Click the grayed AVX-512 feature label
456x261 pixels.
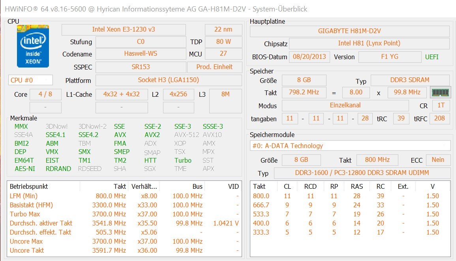pyautogui.click(x=187, y=135)
